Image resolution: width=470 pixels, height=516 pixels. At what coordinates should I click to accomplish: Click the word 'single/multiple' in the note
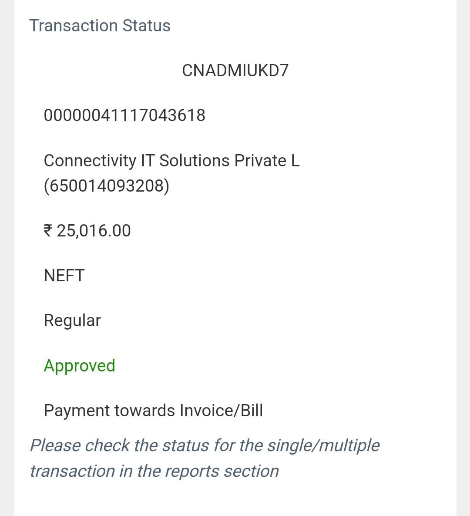[323, 445]
